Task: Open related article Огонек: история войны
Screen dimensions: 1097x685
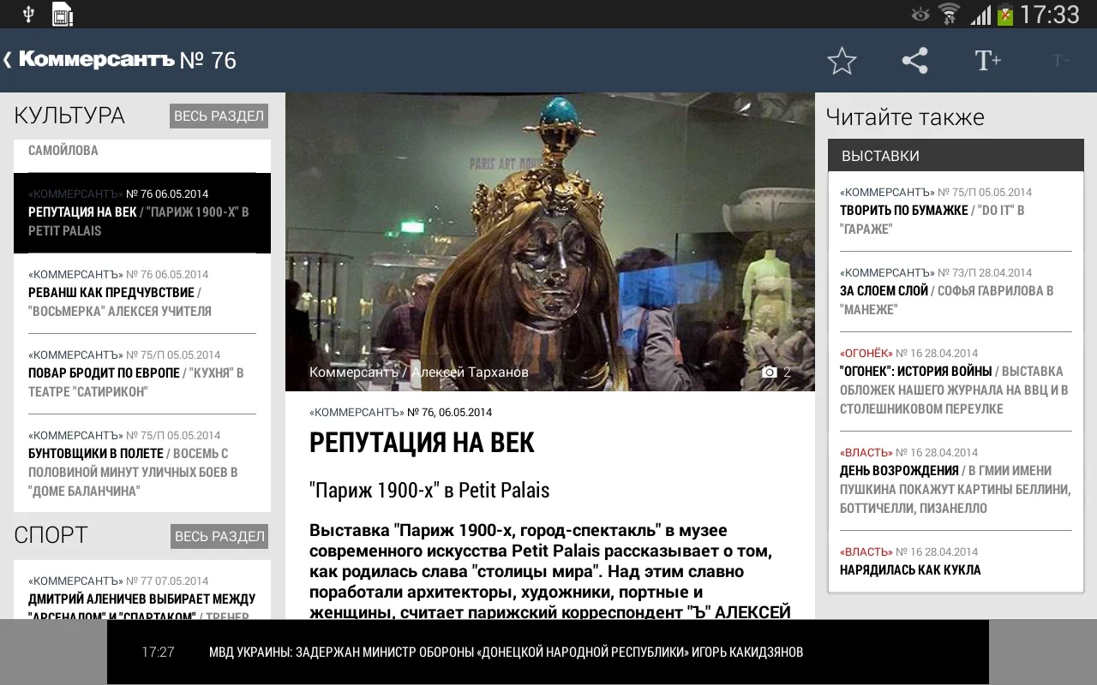Action: [x=956, y=381]
